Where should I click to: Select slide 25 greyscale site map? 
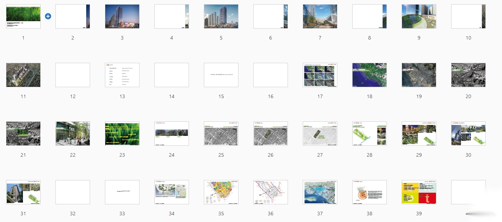221,133
